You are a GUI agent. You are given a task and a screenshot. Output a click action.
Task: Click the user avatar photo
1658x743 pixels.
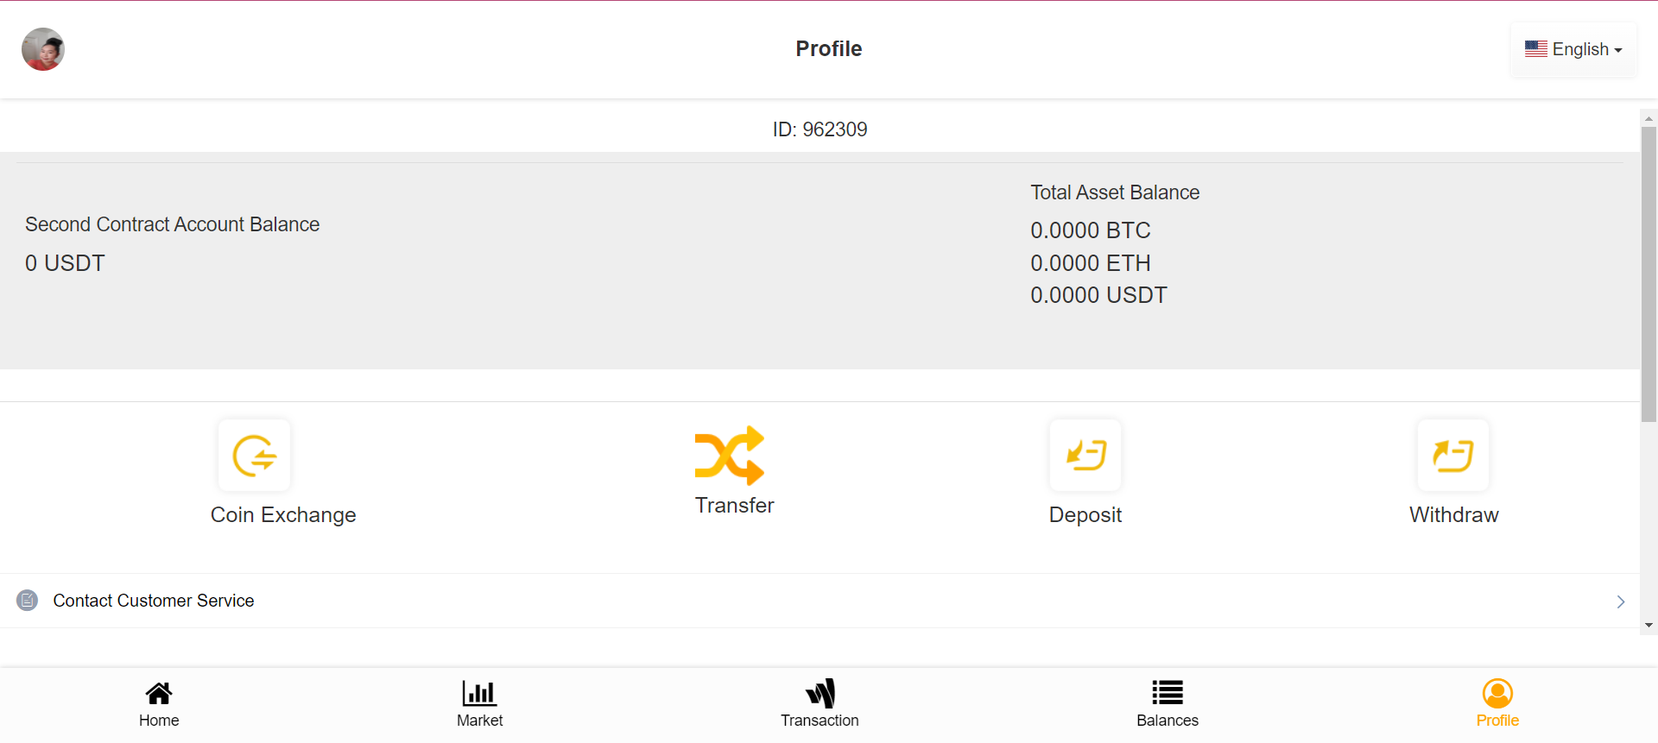43,49
